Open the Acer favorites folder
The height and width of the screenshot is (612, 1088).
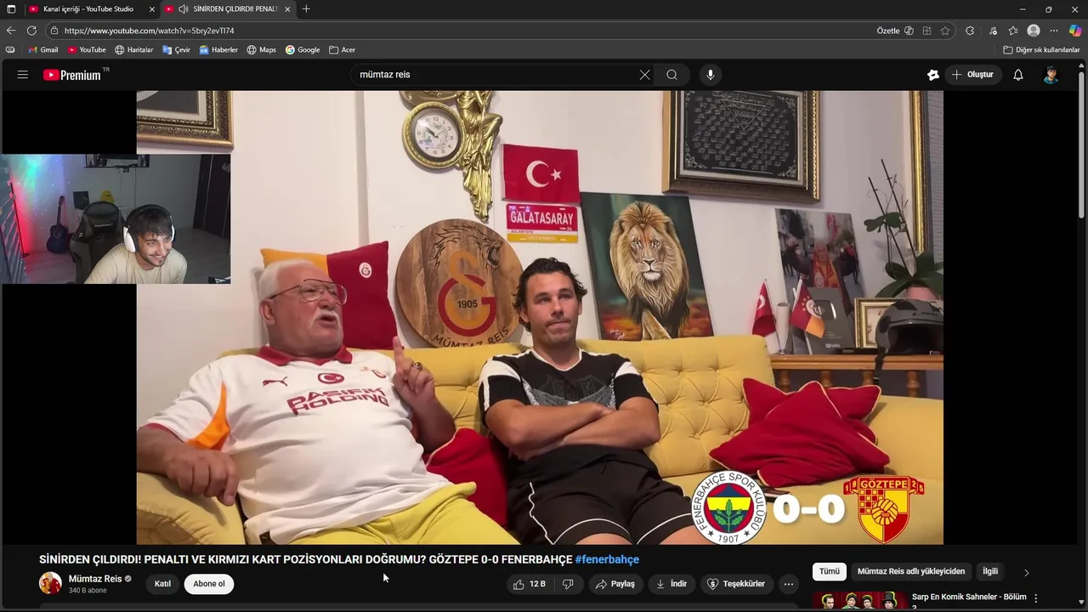tap(342, 49)
